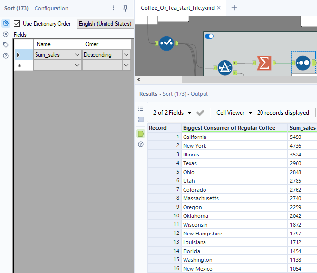Select the Colorado cell
The width and height of the screenshot is (317, 273).
(x=234, y=190)
